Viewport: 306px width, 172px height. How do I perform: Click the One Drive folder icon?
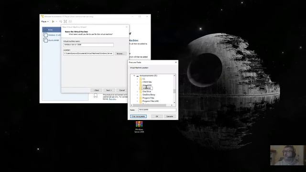(x=141, y=91)
